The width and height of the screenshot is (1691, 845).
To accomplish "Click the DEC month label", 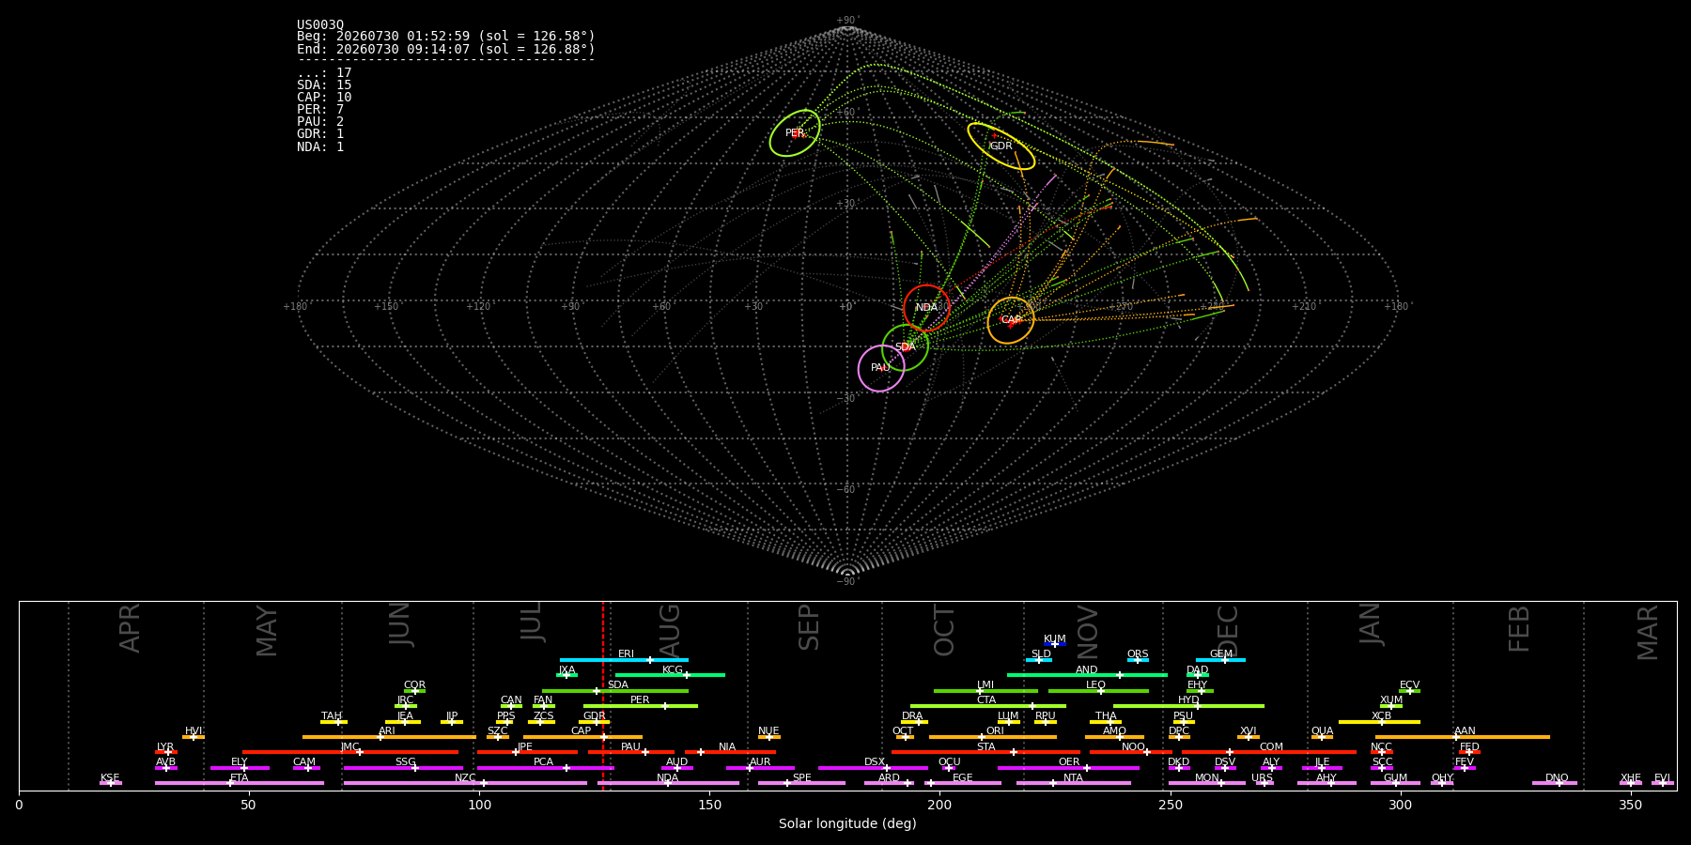I will (1228, 629).
